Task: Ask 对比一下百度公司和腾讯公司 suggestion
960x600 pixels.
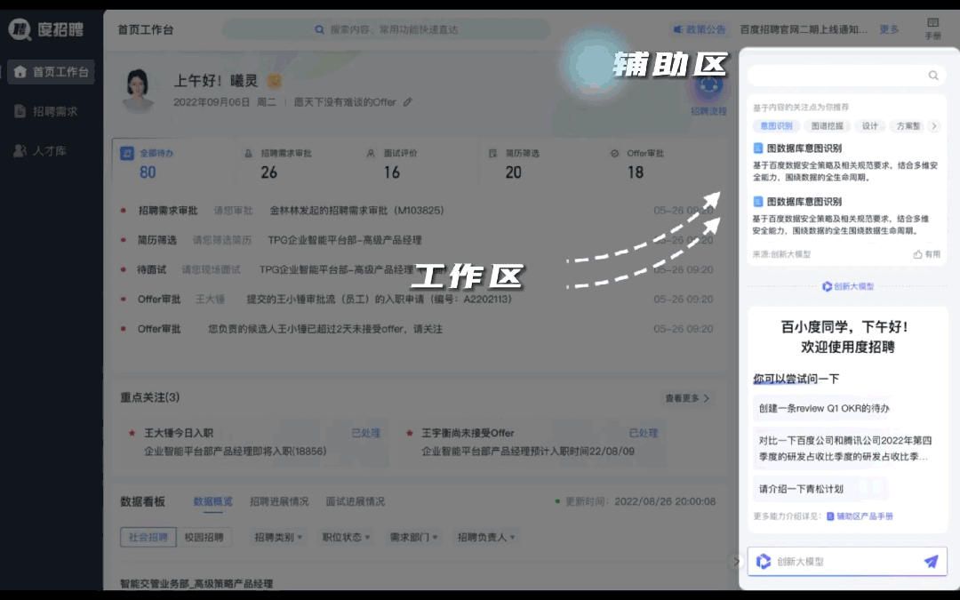Action: tap(846, 448)
